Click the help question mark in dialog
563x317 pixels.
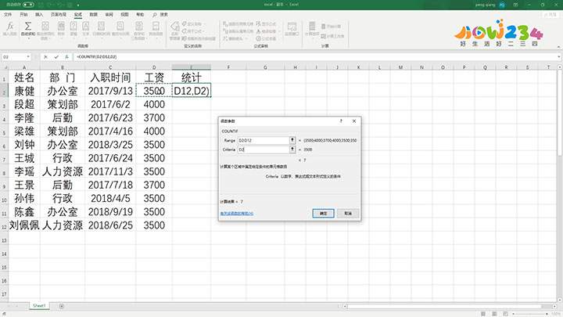[x=341, y=121]
